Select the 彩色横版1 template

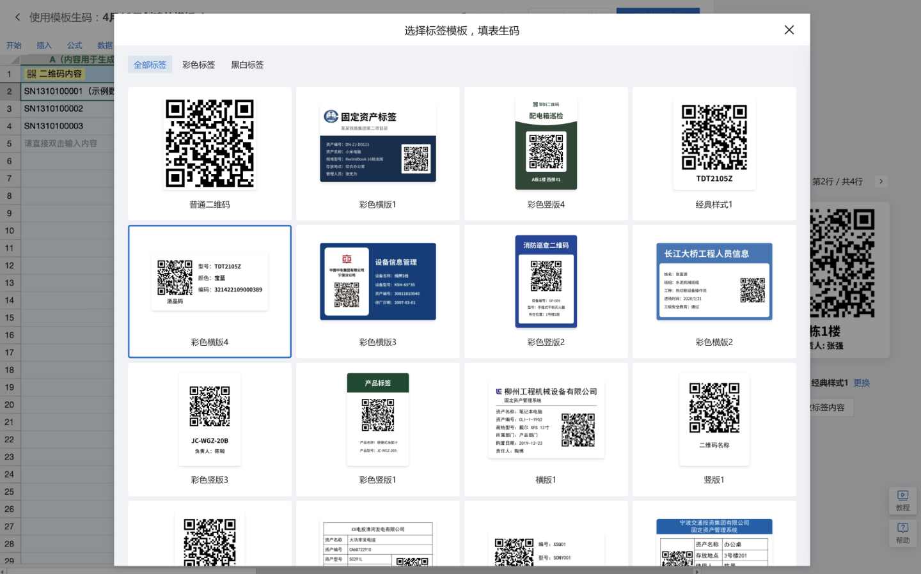tap(378, 153)
